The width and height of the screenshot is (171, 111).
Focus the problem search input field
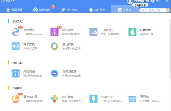[x=152, y=10]
